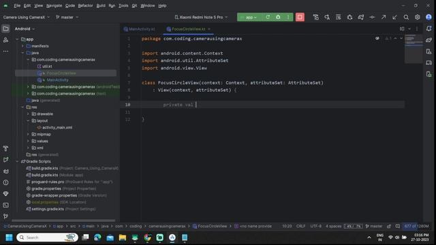Open the Tools menu
This screenshot has width=436, height=245.
coord(123,5)
